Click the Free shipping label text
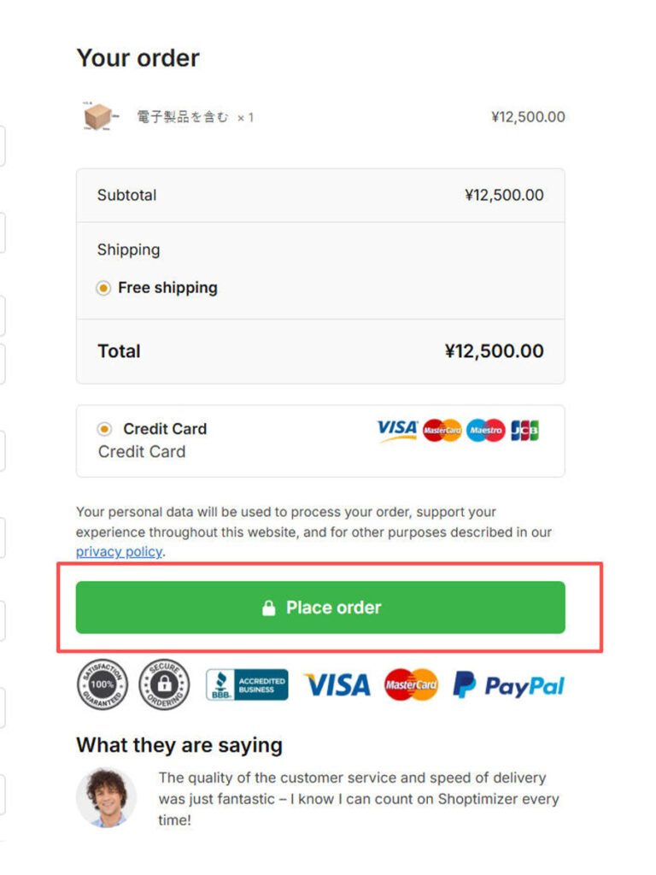 pos(167,288)
